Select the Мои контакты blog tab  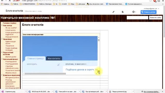(54, 58)
